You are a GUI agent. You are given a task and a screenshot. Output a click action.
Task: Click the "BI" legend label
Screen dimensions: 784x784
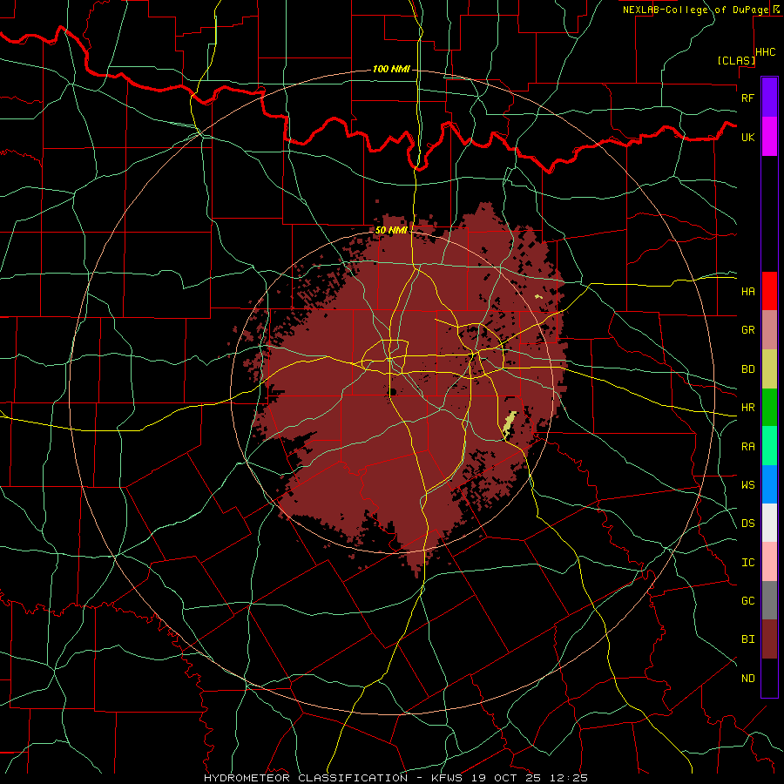[x=747, y=639]
